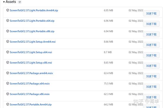Click package icon beside Light.Setup.Arm64.msi
Image resolution: width=163 pixels, height=108 pixels.
click(x=8, y=42)
